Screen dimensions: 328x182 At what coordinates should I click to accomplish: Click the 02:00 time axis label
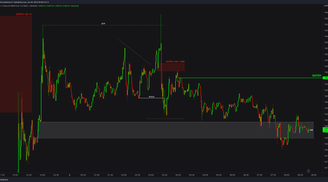coord(124,175)
